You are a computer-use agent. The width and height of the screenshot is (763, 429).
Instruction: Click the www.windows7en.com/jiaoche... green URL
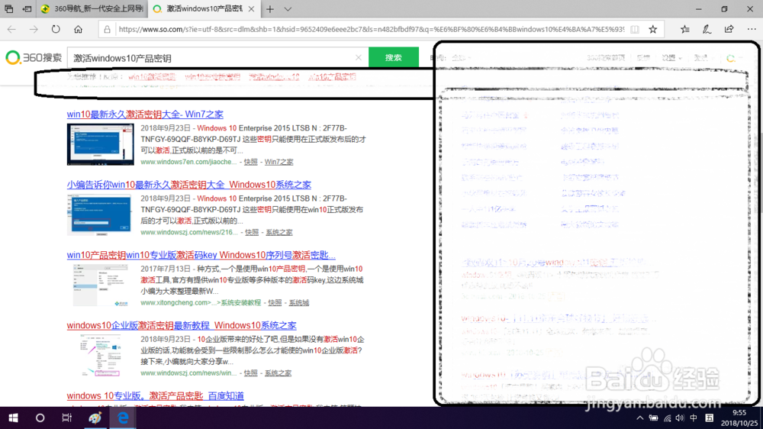click(x=188, y=162)
